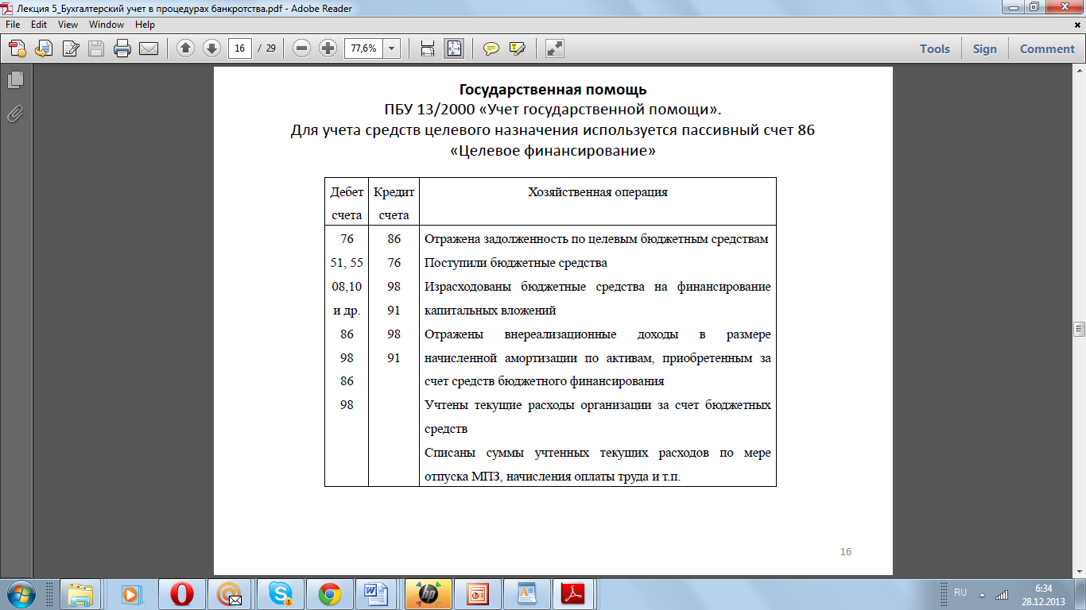Open the HP application on the taskbar

tap(429, 593)
